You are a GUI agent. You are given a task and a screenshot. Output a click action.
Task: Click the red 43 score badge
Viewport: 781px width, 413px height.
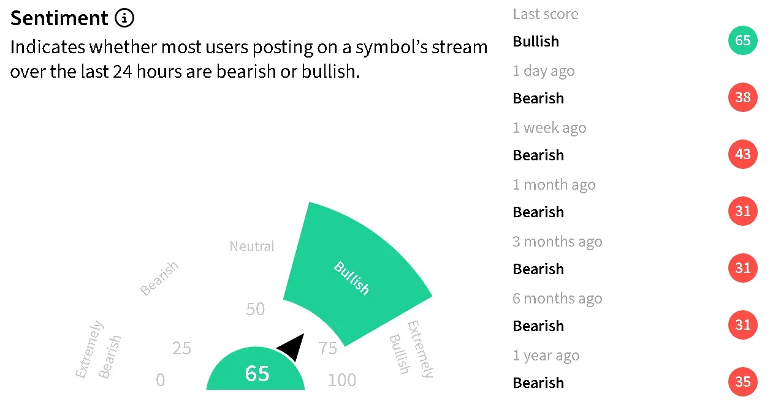pos(742,154)
